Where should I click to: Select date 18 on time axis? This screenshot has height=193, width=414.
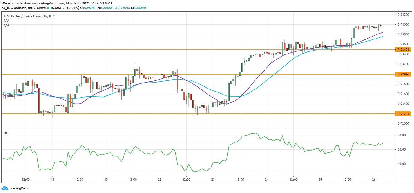tap(52, 180)
